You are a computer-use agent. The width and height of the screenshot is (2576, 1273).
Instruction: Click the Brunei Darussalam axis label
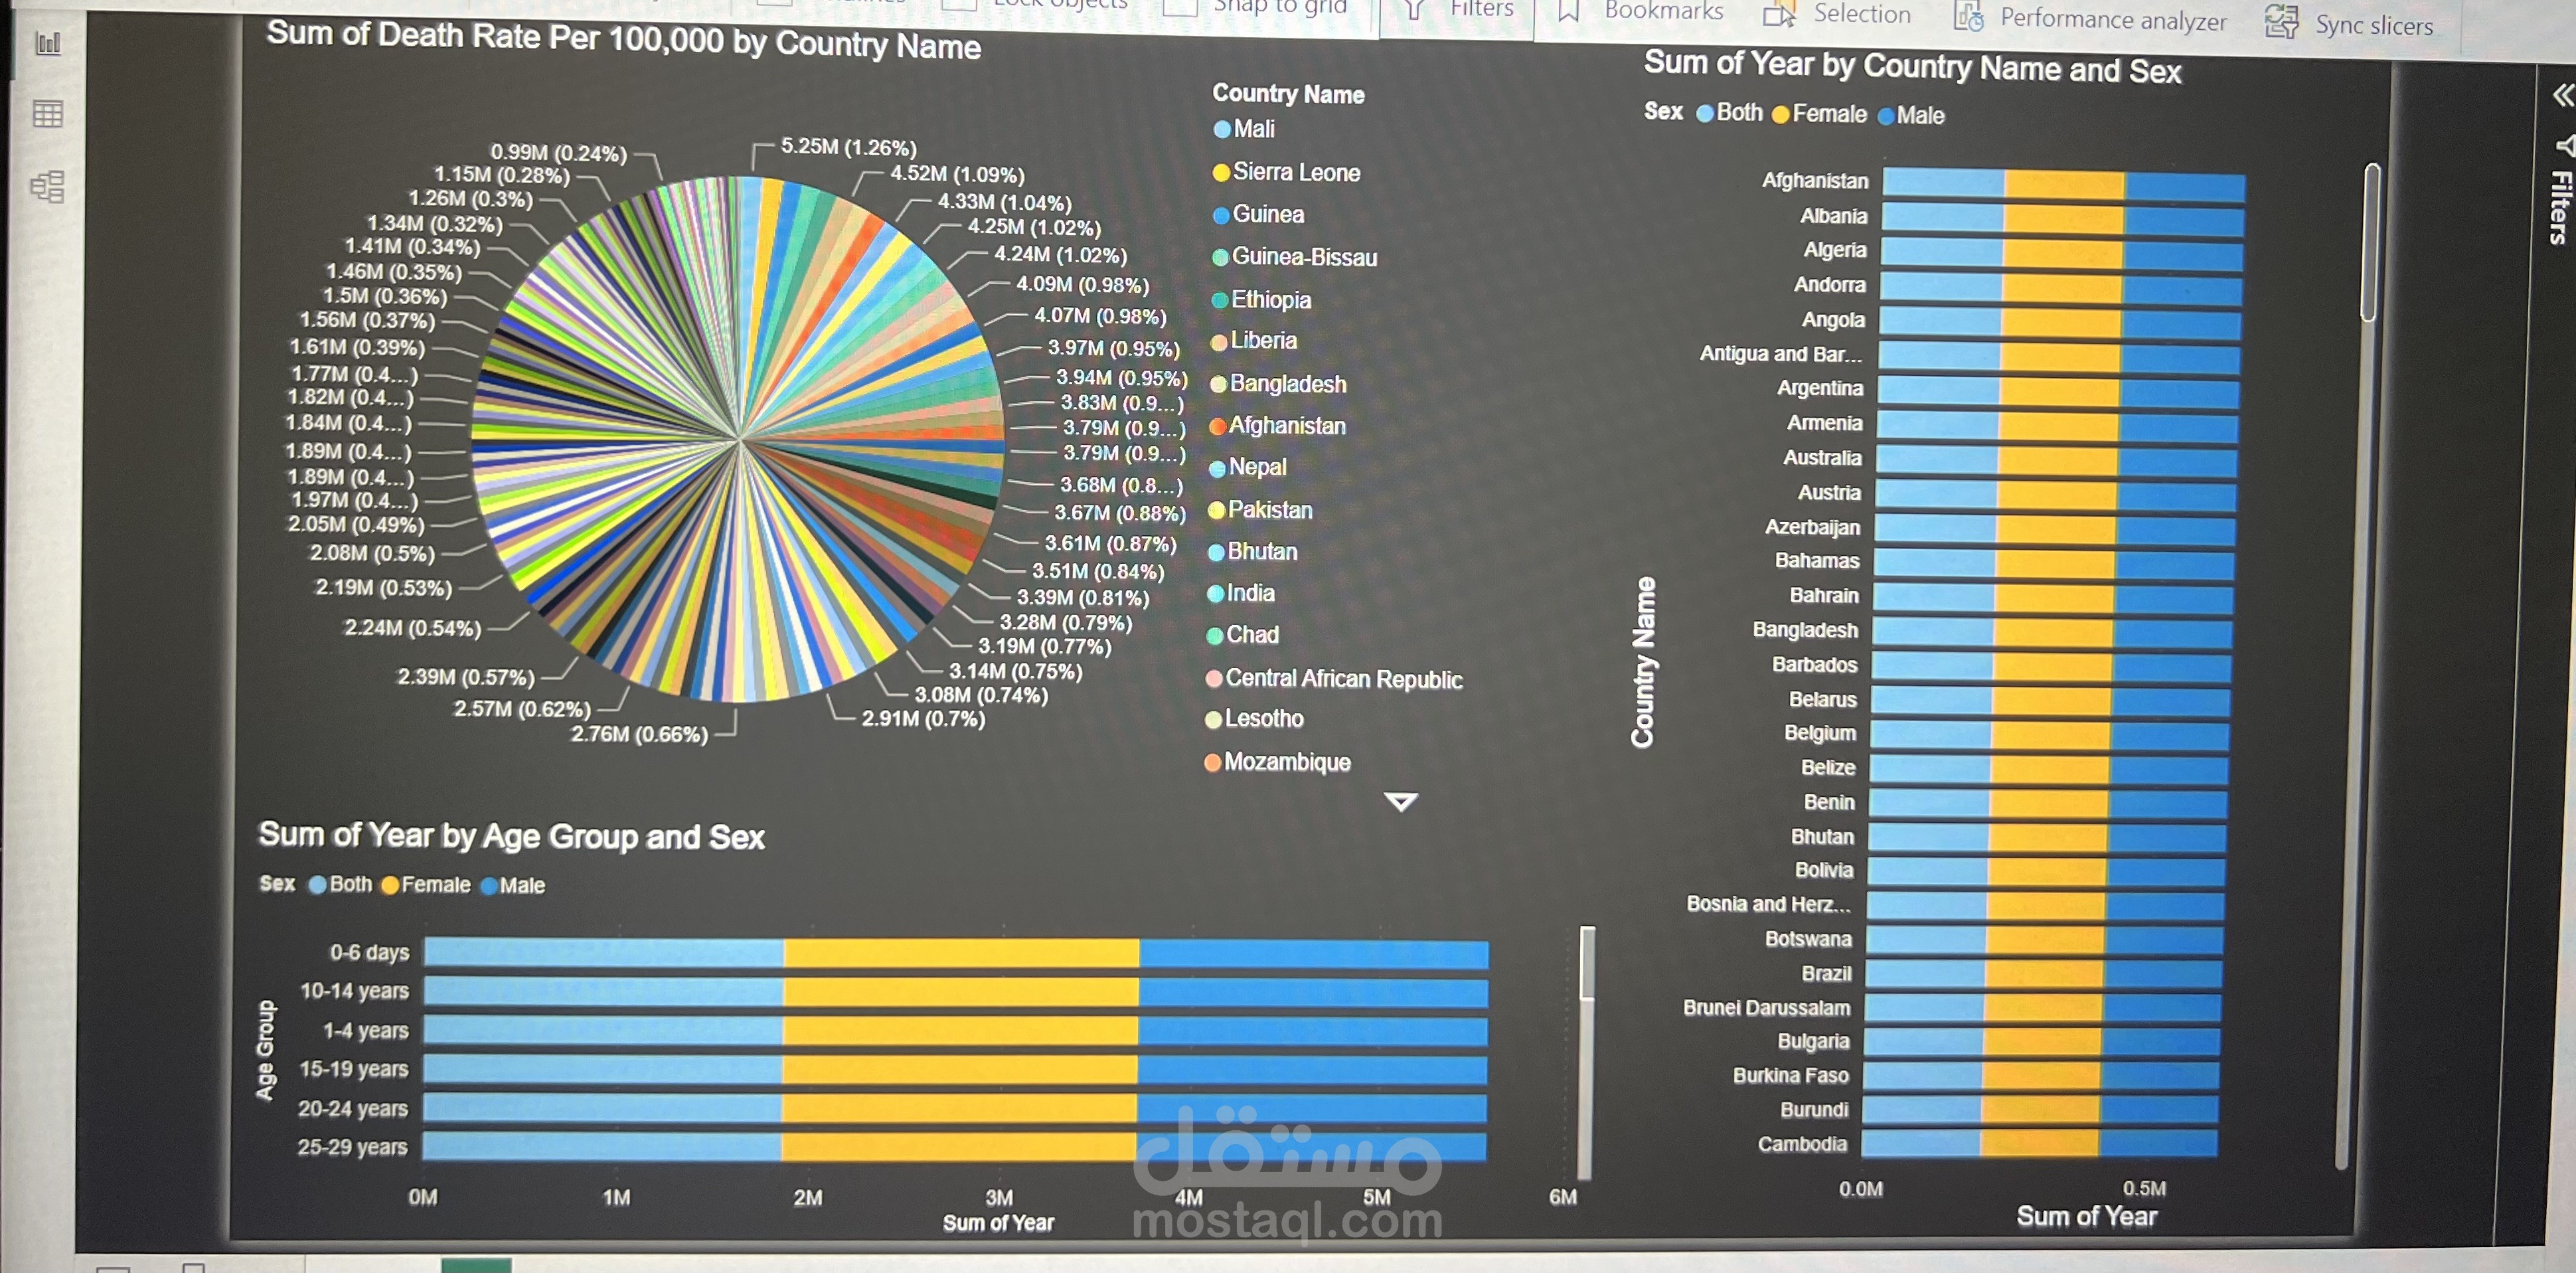point(1766,1007)
